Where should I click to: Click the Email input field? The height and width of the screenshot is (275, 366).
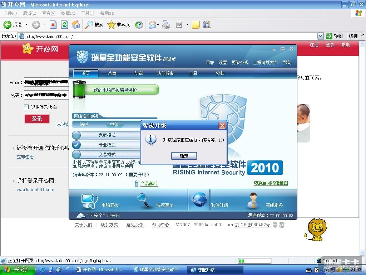(x=46, y=82)
